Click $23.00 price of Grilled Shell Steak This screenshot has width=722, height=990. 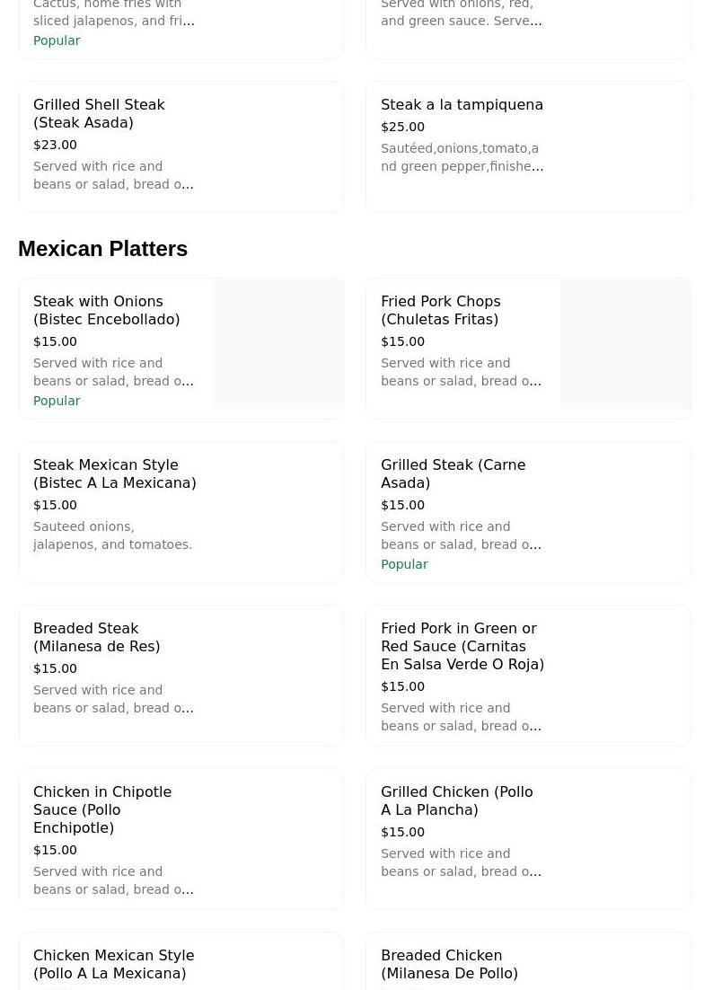coord(55,146)
